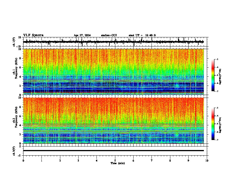Click the "5" tick label on the time axis
The height and width of the screenshot is (180, 233).
(115, 161)
